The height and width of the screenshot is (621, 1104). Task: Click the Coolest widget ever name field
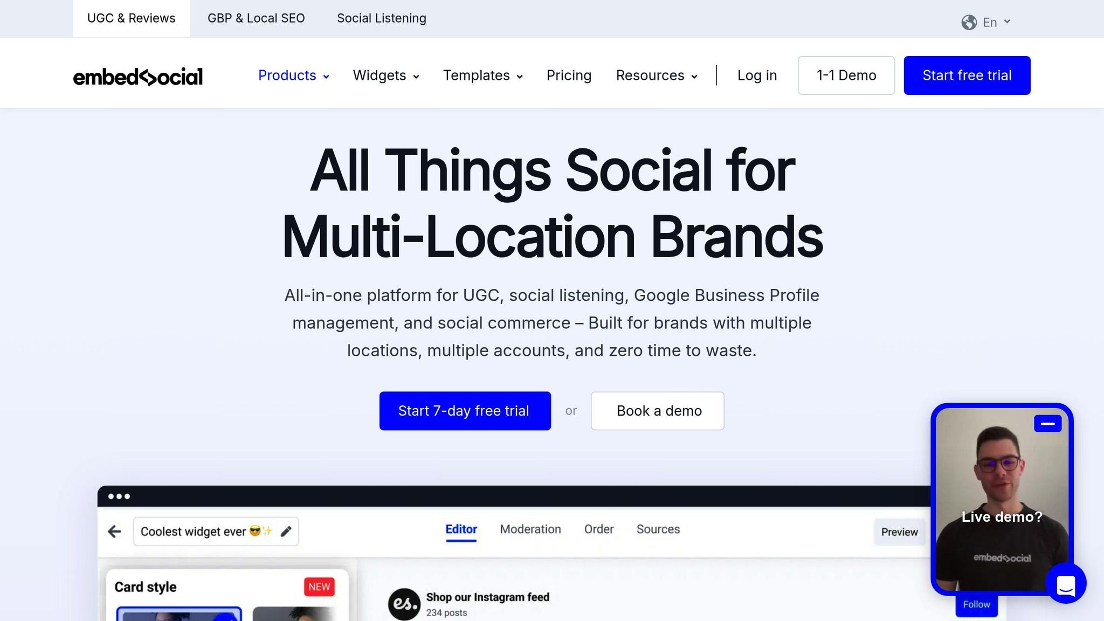pyautogui.click(x=216, y=532)
